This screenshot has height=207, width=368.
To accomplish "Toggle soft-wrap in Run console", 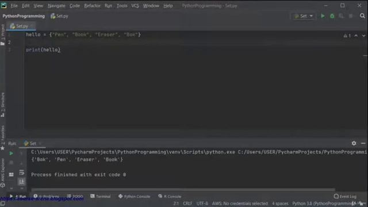I will (x=22, y=172).
